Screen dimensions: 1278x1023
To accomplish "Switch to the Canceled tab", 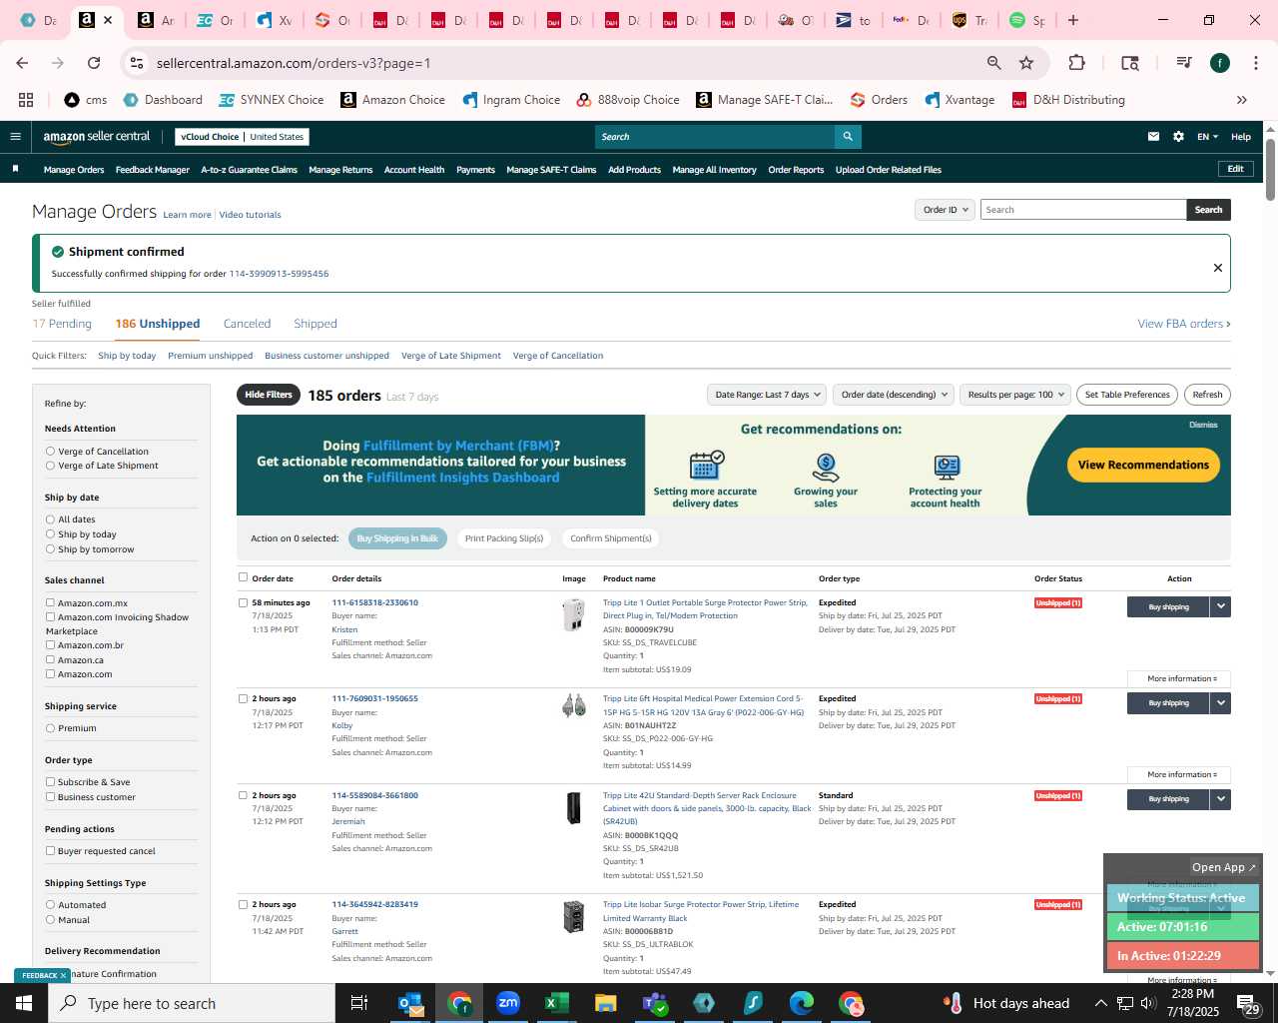I will click(x=247, y=324).
